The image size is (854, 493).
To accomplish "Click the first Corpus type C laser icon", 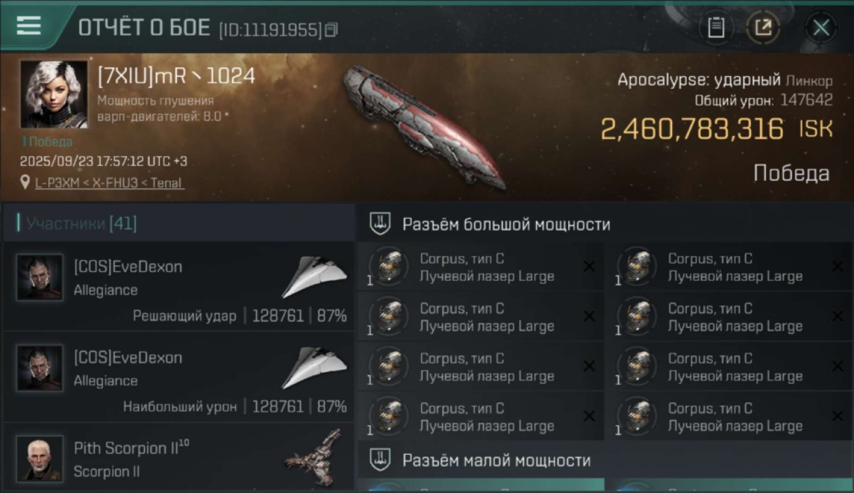I will point(389,267).
